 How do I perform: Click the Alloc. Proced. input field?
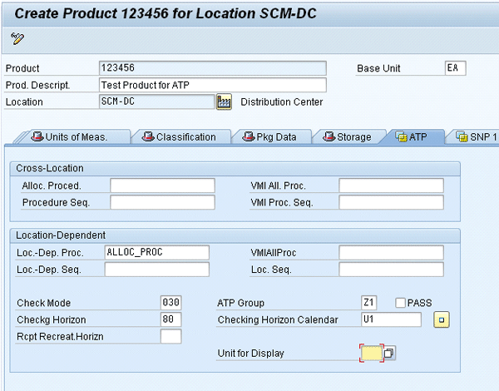coord(162,186)
